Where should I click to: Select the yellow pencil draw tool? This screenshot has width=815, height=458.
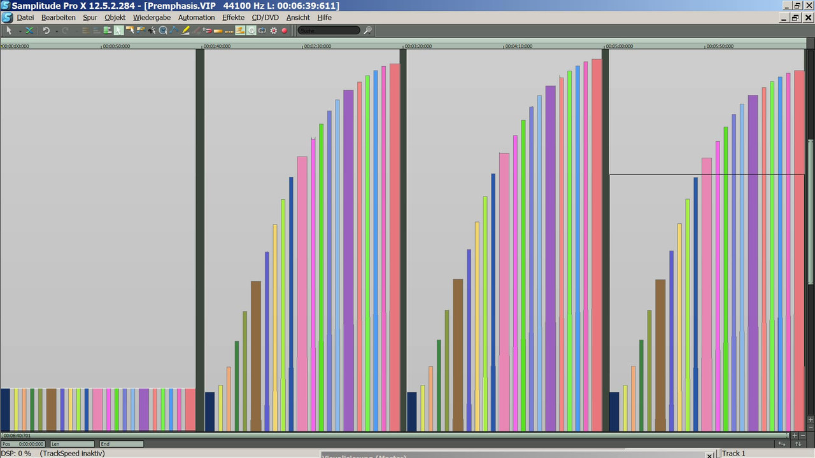click(x=186, y=30)
